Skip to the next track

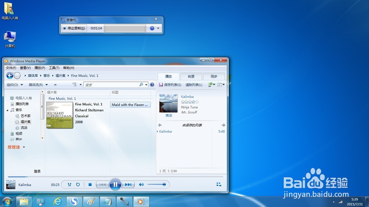(x=128, y=185)
